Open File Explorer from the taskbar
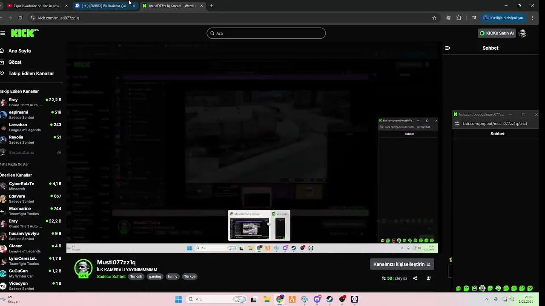545x306 pixels. point(267,299)
